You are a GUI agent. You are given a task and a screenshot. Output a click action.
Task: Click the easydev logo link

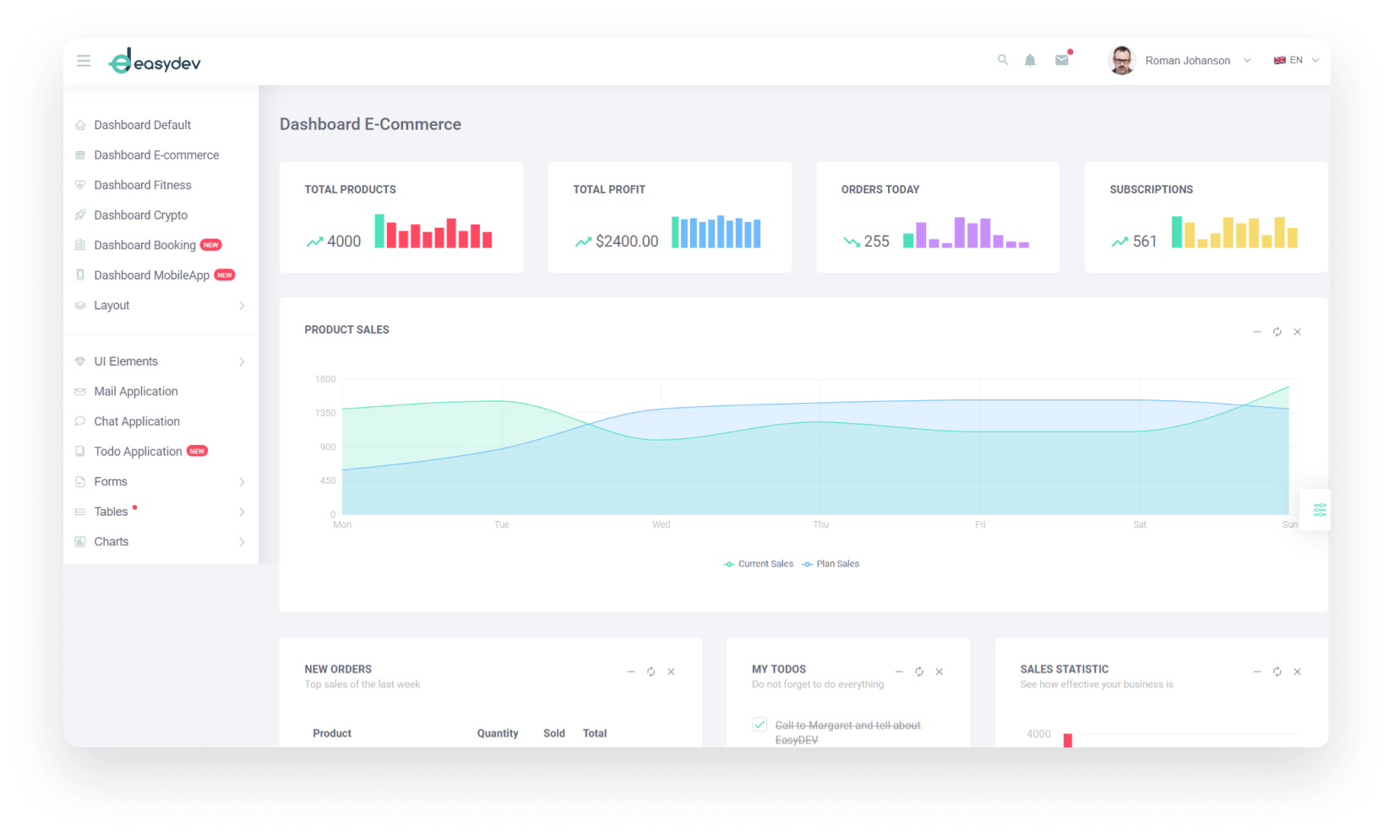pyautogui.click(x=155, y=61)
